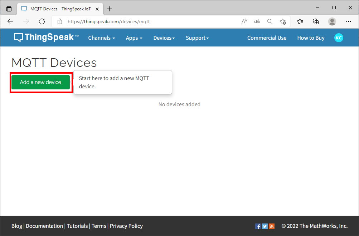Select the MQTT Devices browser tab
This screenshot has height=236, width=359.
pos(60,9)
